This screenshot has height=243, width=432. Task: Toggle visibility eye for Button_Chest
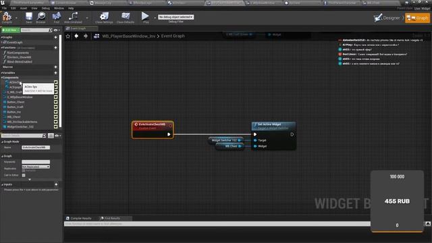(x=55, y=102)
